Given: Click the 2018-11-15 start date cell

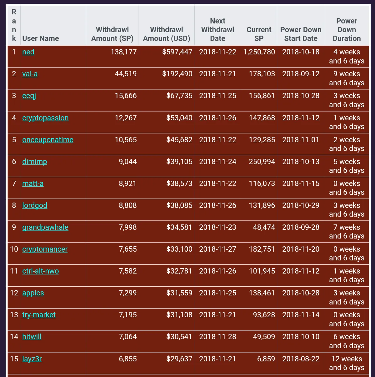Looking at the screenshot, I should [301, 184].
